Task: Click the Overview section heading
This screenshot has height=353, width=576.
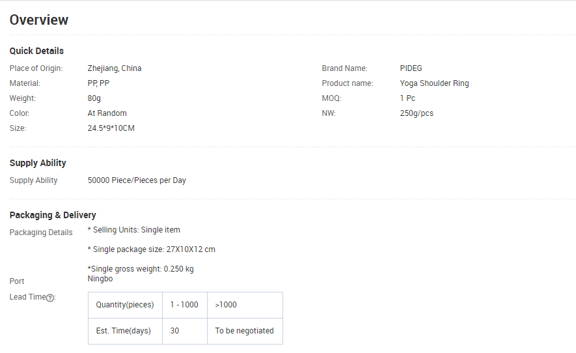Action: coord(39,20)
